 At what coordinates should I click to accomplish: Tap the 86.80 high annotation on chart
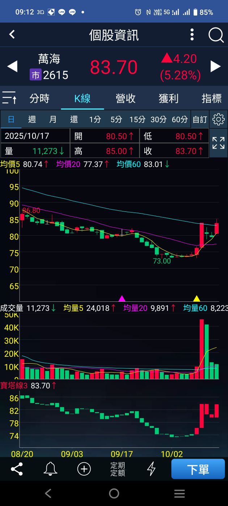[x=31, y=210]
